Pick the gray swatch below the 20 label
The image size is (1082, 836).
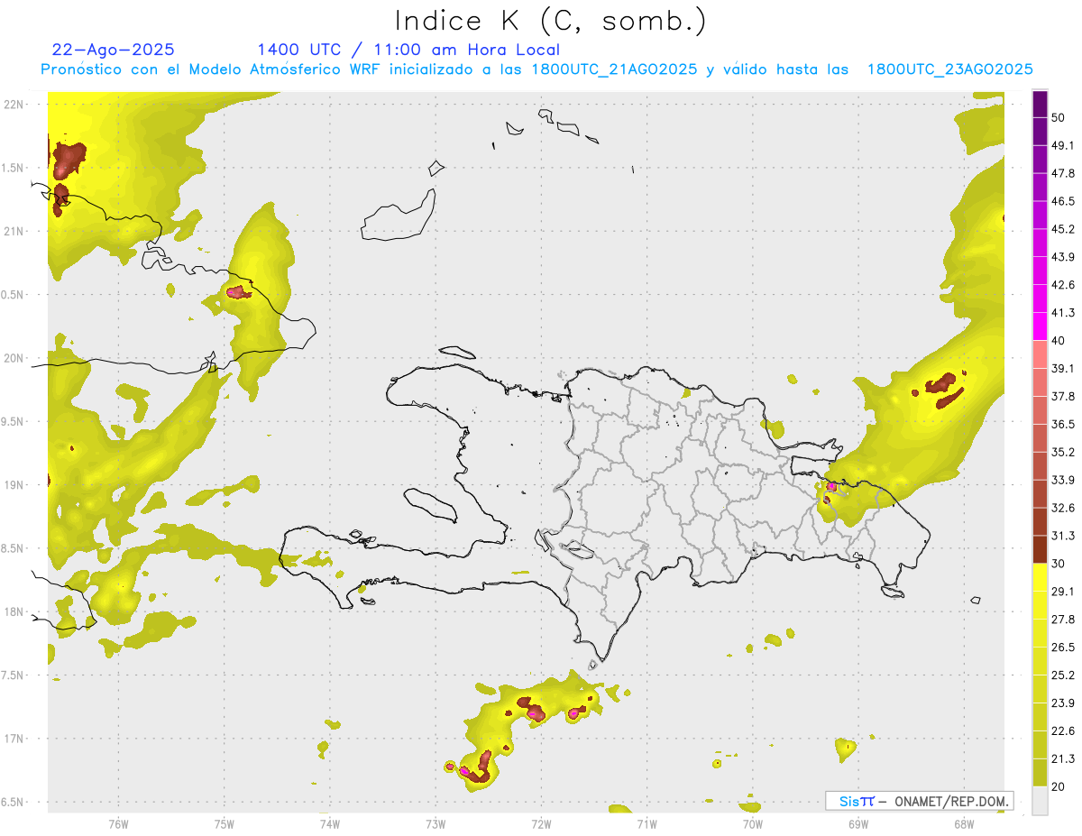pyautogui.click(x=1041, y=801)
